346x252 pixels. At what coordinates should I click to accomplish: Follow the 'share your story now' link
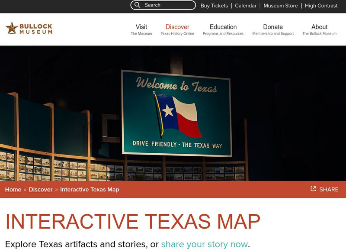tap(204, 244)
